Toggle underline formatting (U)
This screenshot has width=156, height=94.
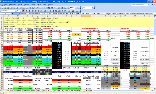29,11
